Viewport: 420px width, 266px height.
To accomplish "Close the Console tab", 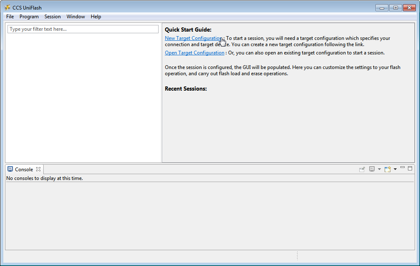I will pos(38,169).
